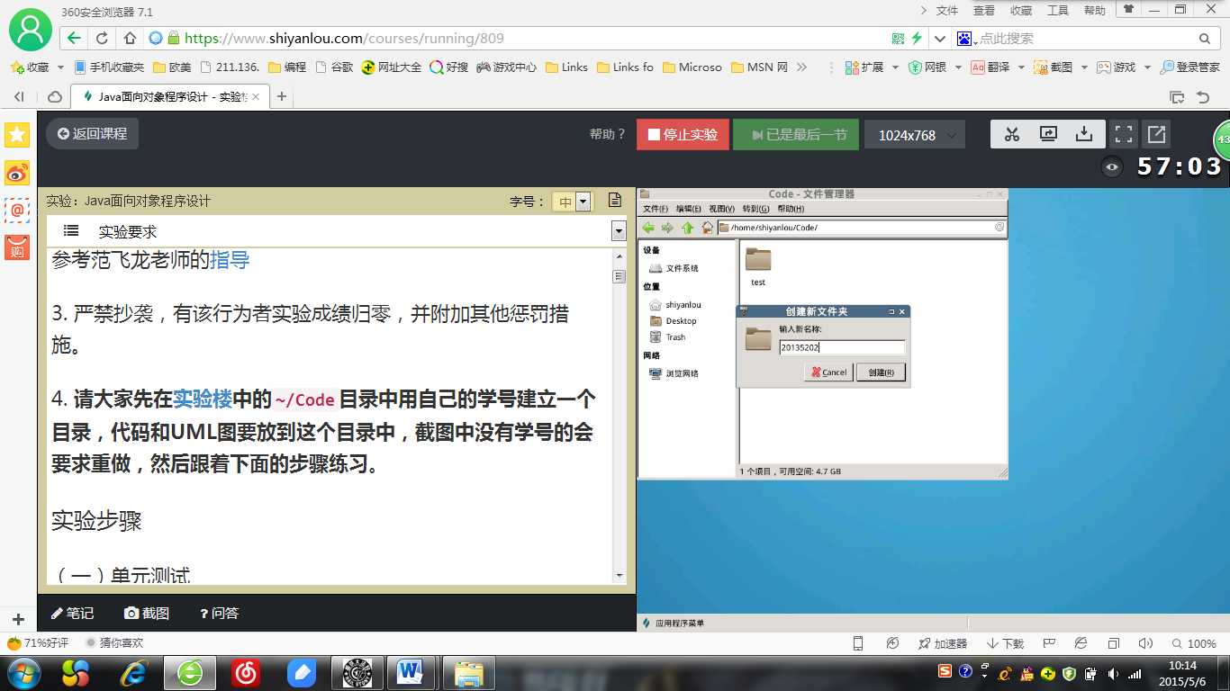Click 创建(R) in the new folder dialog
The width and height of the screenshot is (1230, 691).
[x=881, y=372]
